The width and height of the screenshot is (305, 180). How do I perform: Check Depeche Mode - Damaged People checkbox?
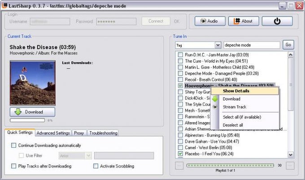pos(180,73)
